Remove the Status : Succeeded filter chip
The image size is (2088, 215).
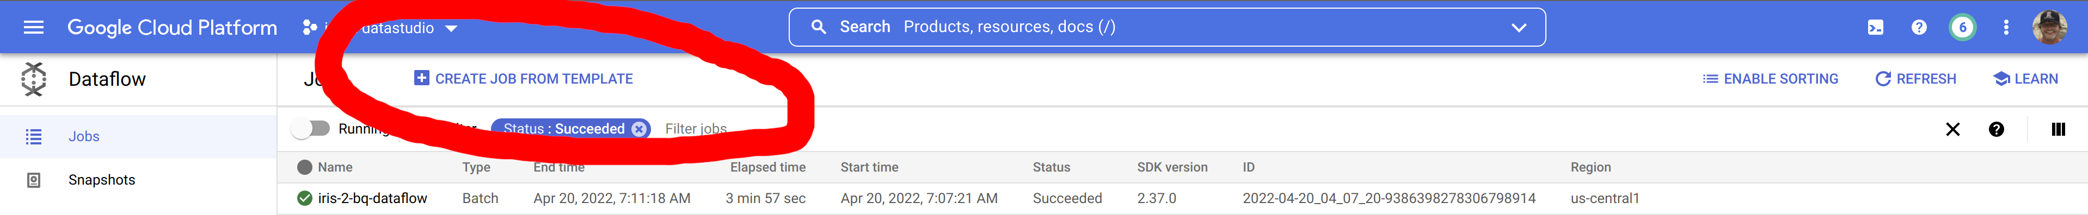click(x=638, y=129)
